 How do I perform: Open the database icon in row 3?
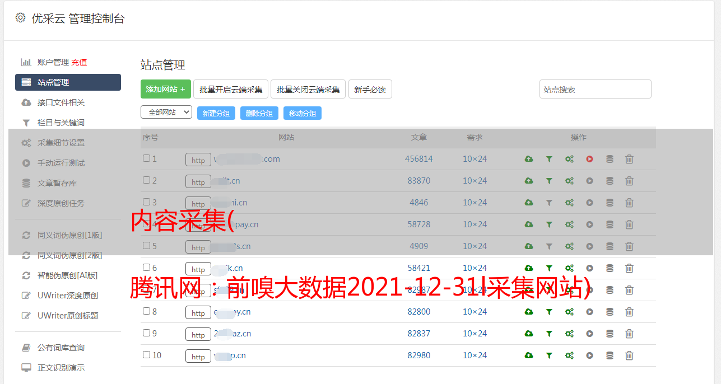[610, 203]
